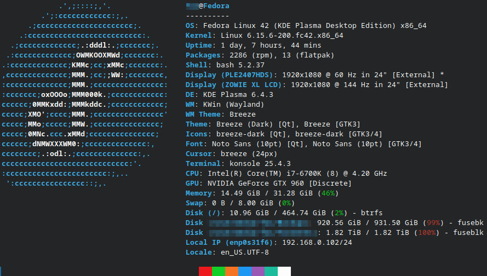The height and width of the screenshot is (276, 487).
Task: Click the 'Disk (/)' label
Action: [x=203, y=213]
